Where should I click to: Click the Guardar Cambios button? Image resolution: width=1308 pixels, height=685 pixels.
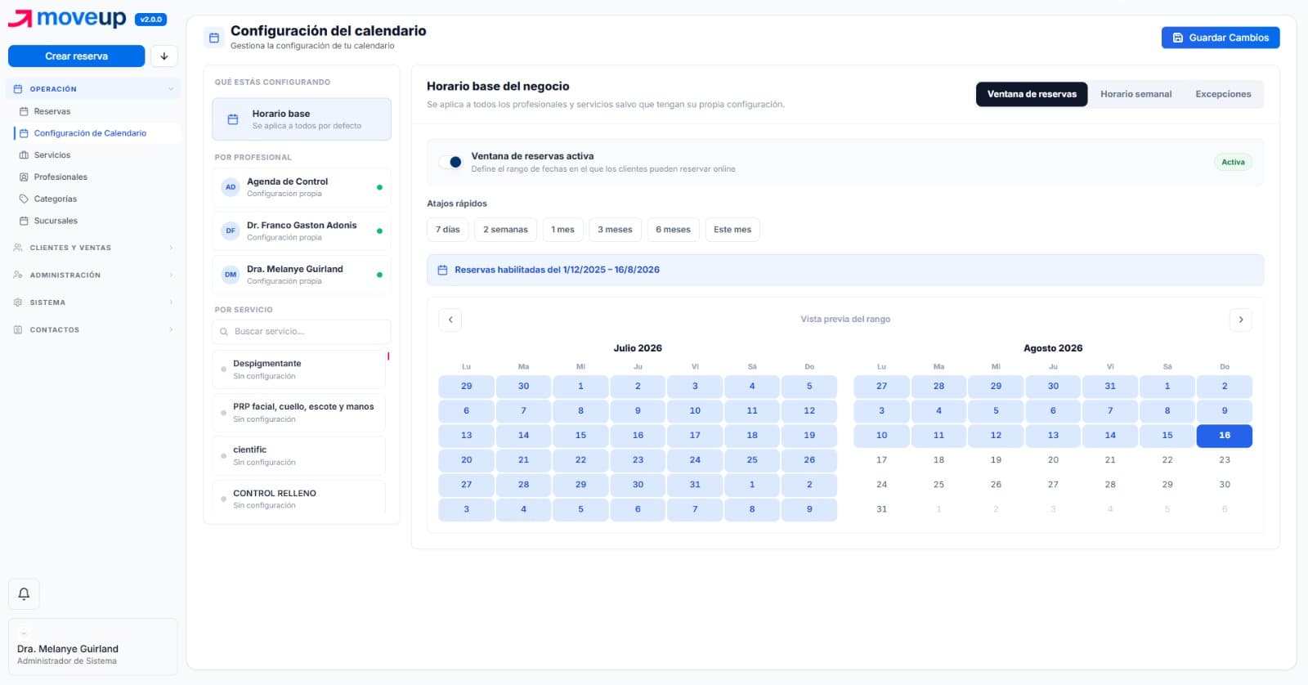(1221, 38)
